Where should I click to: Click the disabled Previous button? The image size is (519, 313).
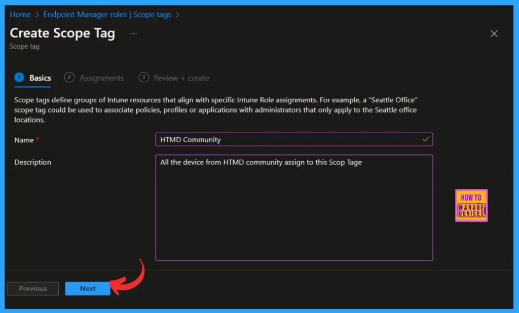[33, 289]
